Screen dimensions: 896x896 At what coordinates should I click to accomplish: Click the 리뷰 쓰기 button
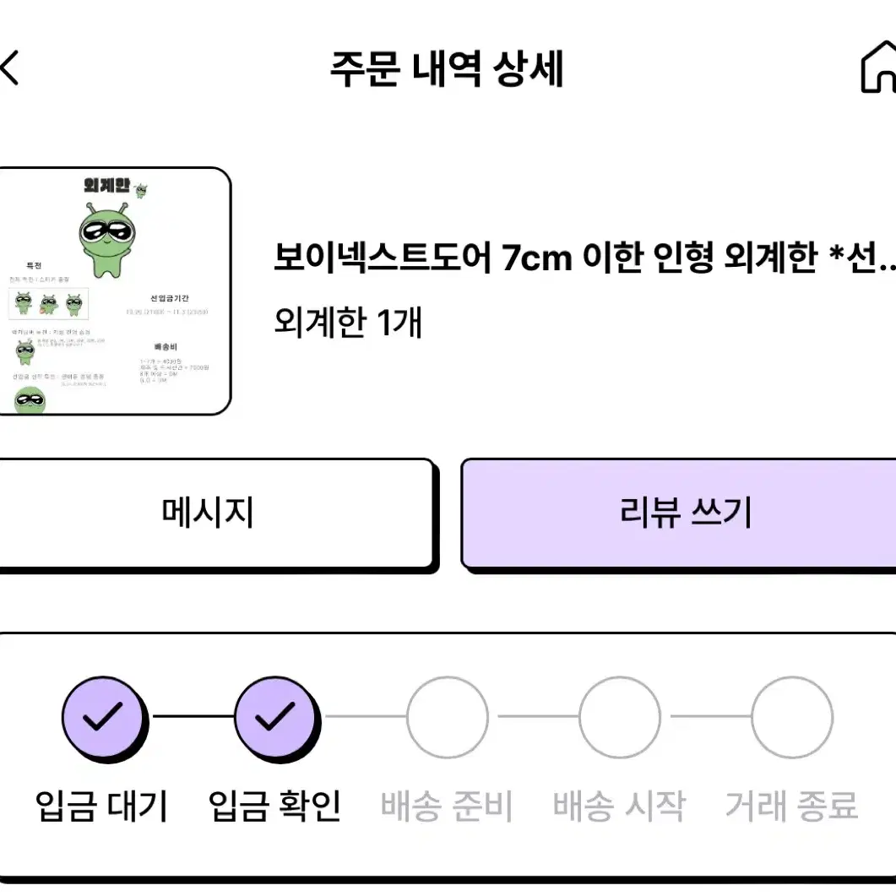679,513
